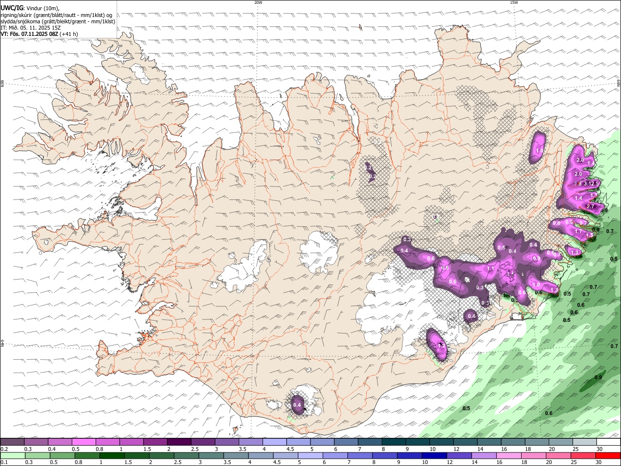Image resolution: width=621 pixels, height=466 pixels.
Task: Click the darkest purple swatch between 2 and 2.5, upper legend
Action: click(179, 442)
